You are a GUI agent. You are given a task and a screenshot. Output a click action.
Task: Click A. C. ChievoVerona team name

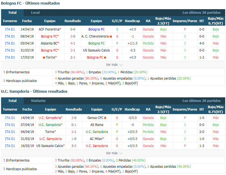pos(95,36)
